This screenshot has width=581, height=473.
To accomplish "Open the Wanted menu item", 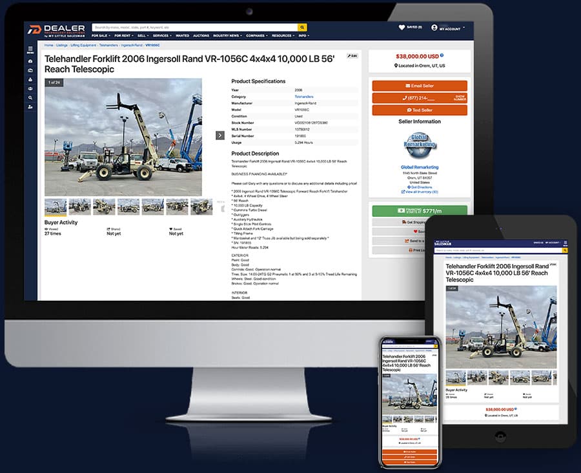I will [182, 35].
